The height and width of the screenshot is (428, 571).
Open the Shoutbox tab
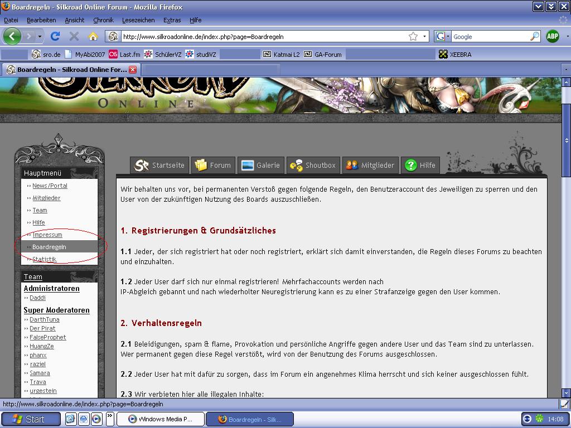click(x=313, y=166)
